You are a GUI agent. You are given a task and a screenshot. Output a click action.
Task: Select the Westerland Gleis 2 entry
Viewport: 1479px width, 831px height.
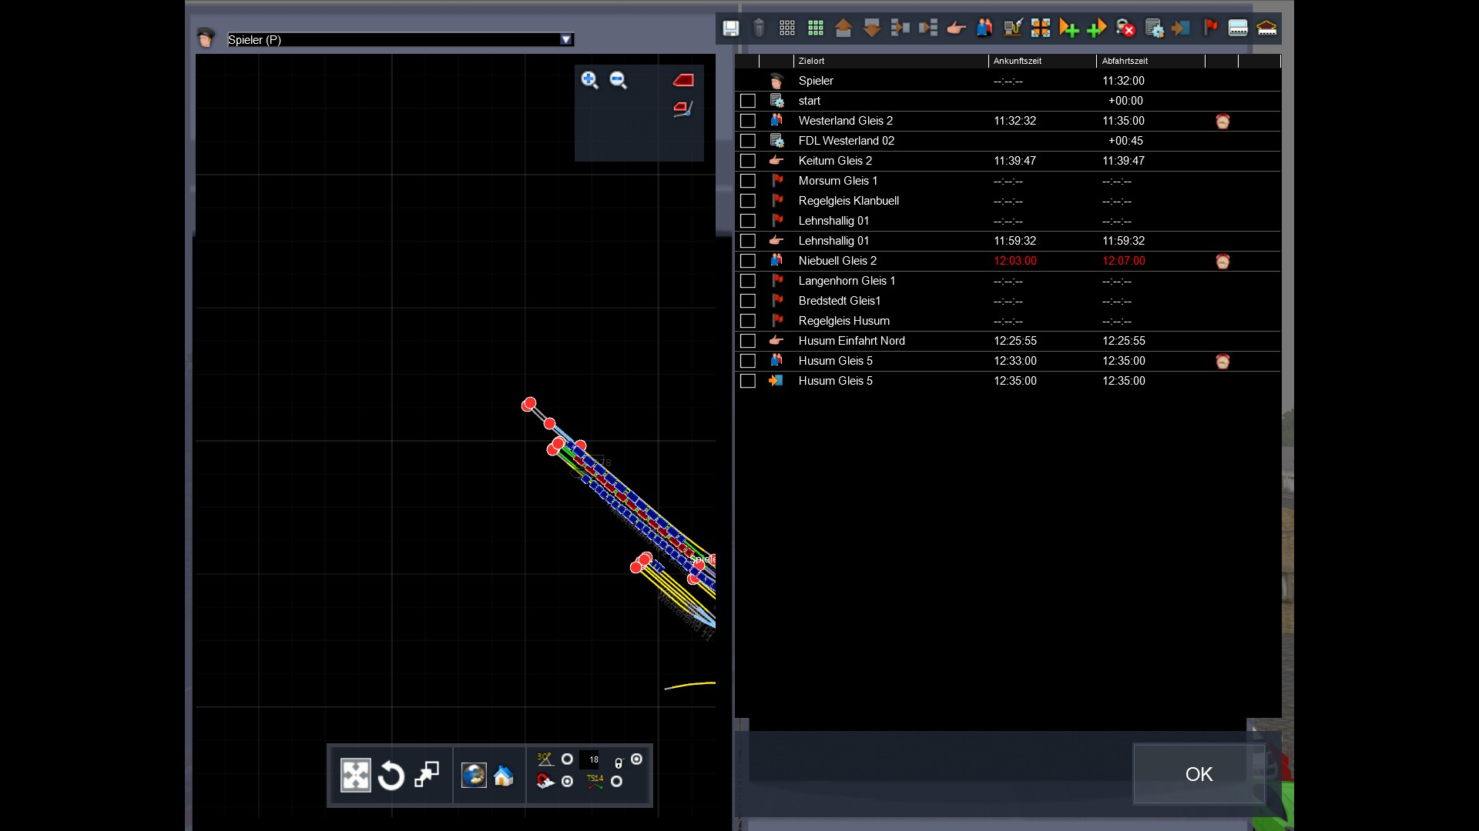click(x=845, y=121)
